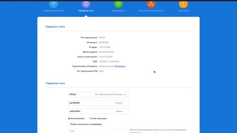The height and width of the screenshot is (133, 237).
Task: Click the default gateway value
Action: [106, 57]
